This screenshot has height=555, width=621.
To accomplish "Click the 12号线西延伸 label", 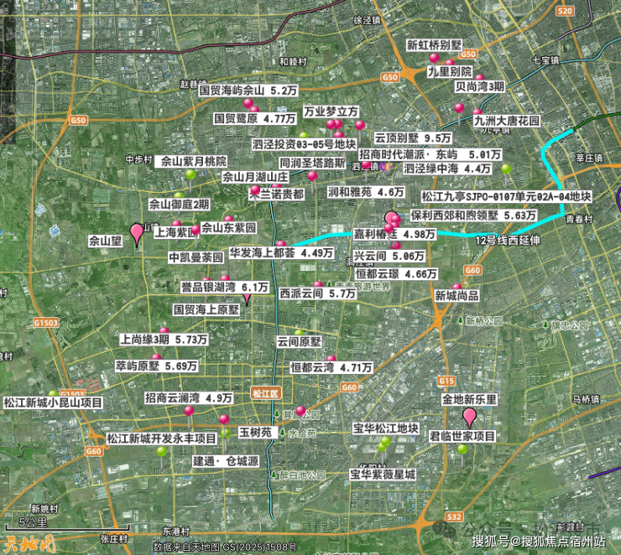I will click(508, 241).
